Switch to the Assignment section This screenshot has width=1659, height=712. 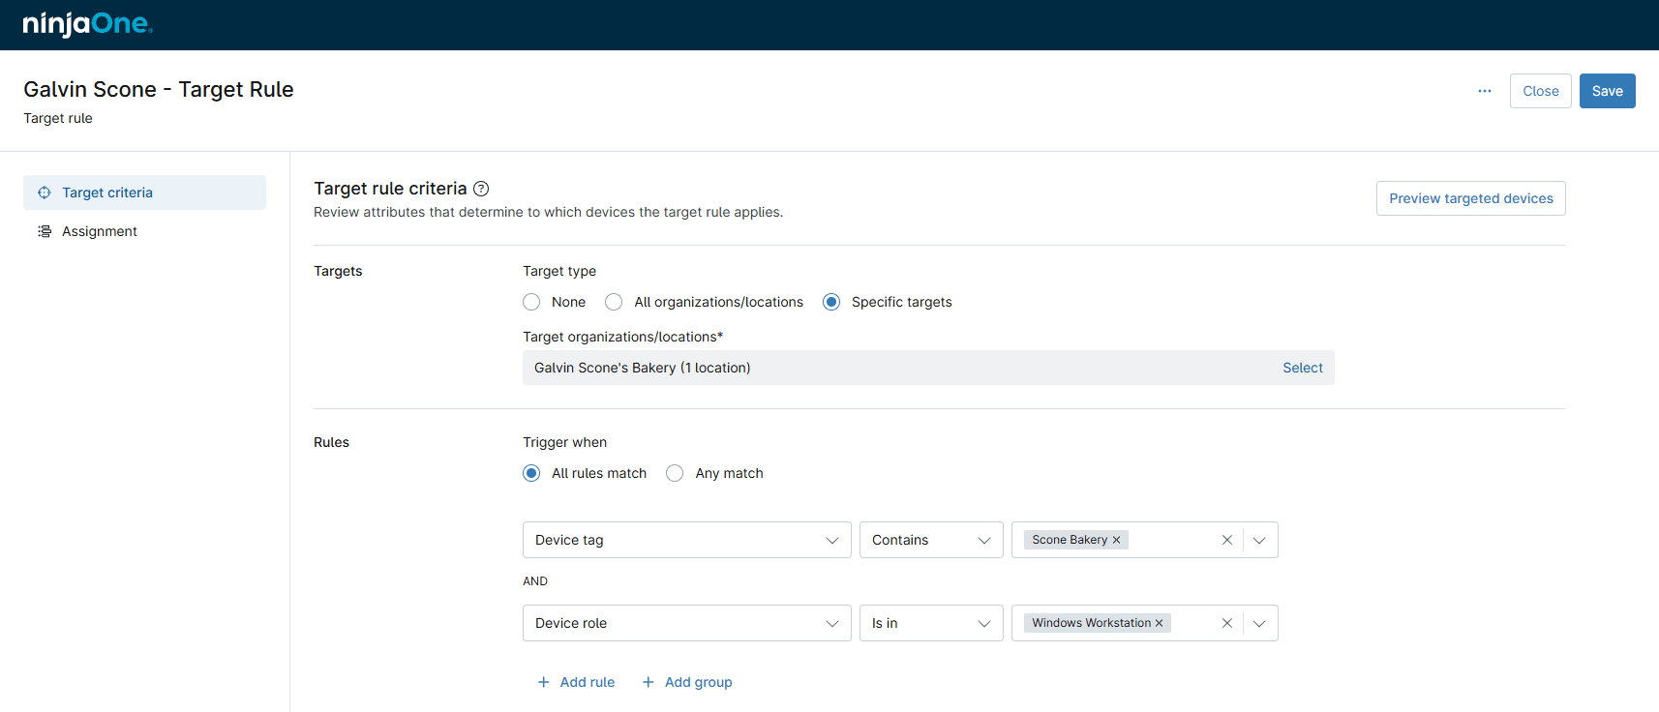pyautogui.click(x=100, y=231)
